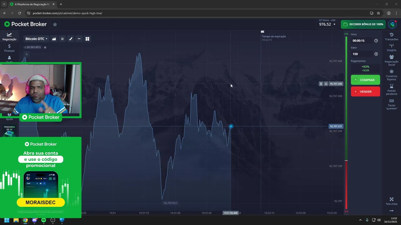
Task: Select the drawing brush tool
Action: (x=71, y=39)
